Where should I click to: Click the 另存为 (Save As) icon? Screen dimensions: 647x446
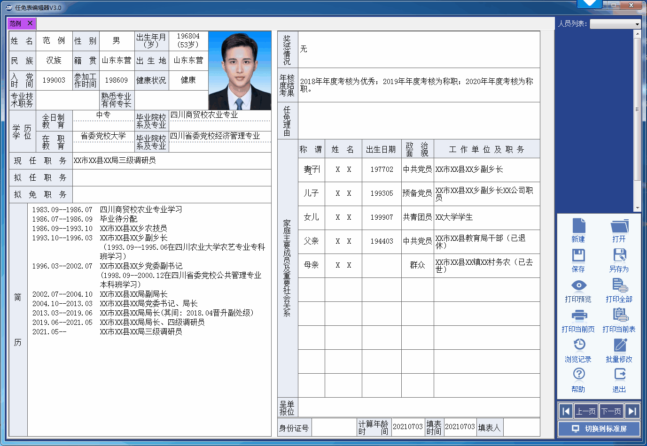coord(619,256)
